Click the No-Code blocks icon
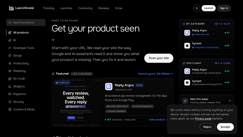Viewport: 243px width, 137px height. click(10, 79)
